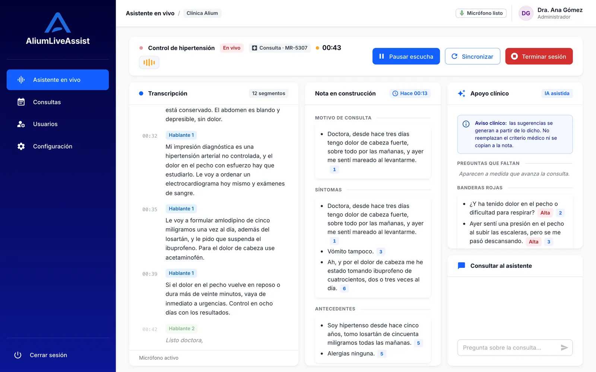The width and height of the screenshot is (596, 372).
Task: Click reference 3 beside Vómito tampoco
Action: click(381, 252)
